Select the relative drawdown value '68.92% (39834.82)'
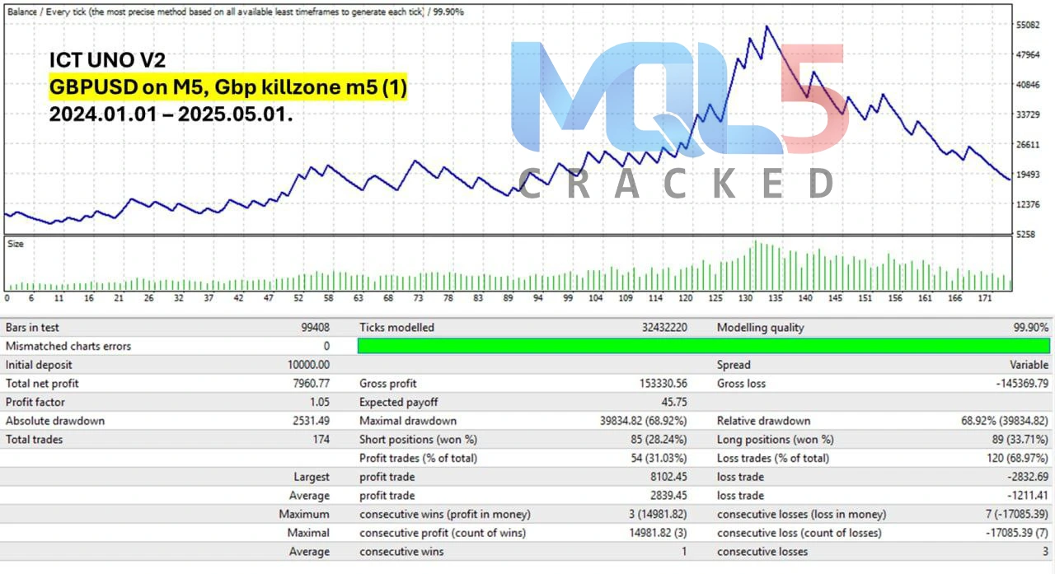 pos(1005,421)
